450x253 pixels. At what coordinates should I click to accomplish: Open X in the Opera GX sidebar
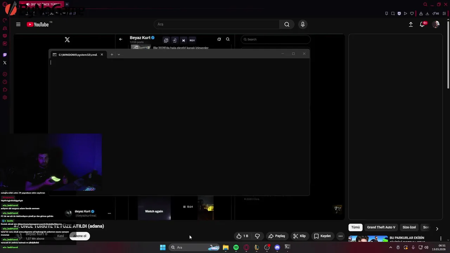[x=5, y=63]
